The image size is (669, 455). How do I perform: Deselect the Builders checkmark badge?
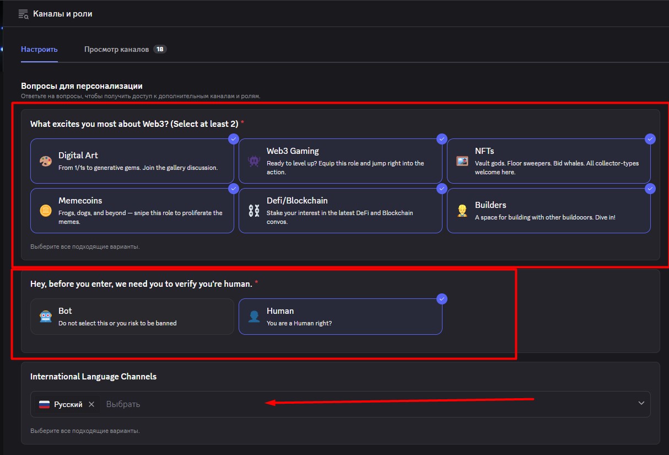pyautogui.click(x=650, y=189)
